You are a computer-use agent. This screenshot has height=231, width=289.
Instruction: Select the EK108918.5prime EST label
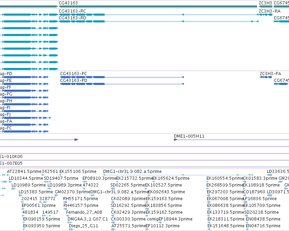click(261, 185)
